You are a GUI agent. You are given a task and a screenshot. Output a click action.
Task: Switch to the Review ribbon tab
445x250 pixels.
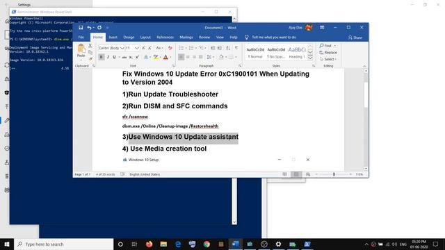click(x=204, y=37)
